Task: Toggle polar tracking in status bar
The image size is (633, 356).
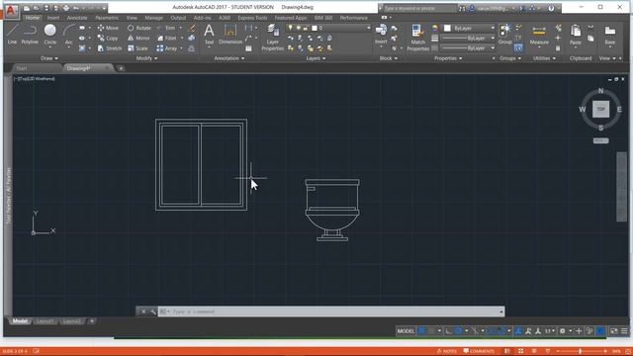Action: (459, 331)
